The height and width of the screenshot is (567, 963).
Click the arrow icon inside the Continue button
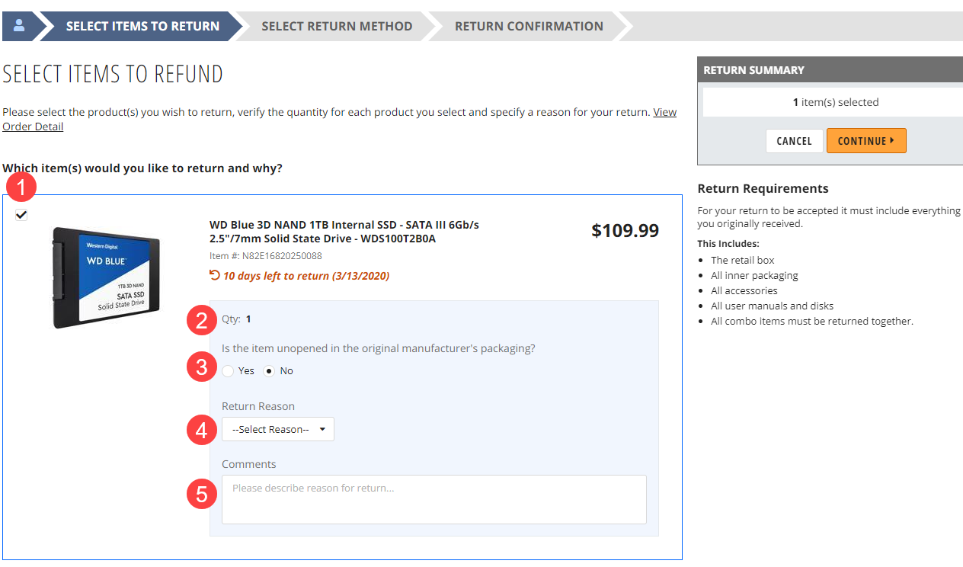coord(891,140)
